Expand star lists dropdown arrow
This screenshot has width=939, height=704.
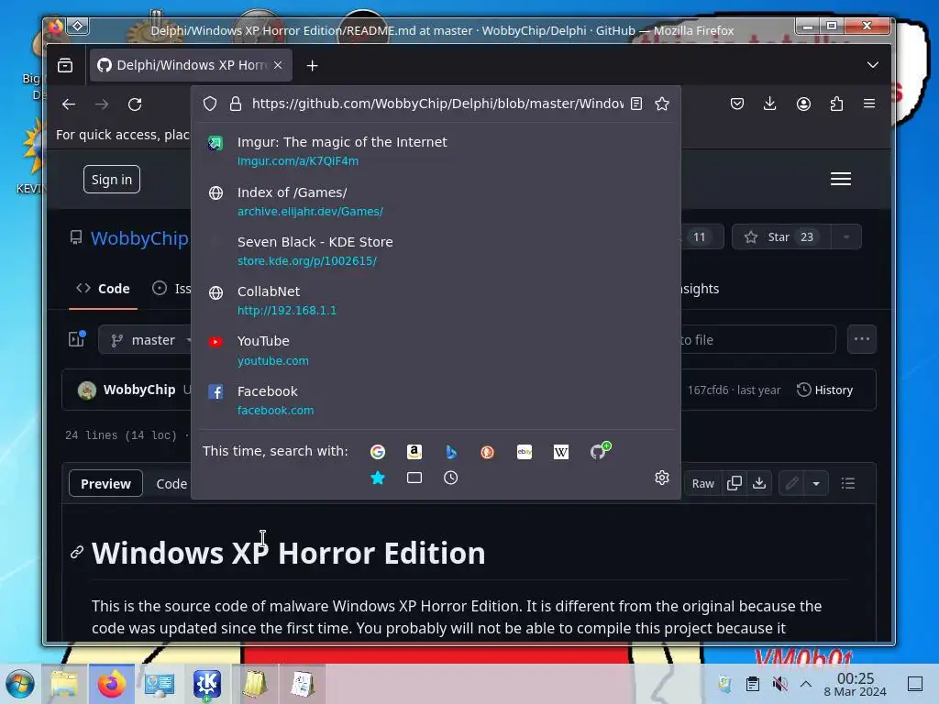pos(846,237)
